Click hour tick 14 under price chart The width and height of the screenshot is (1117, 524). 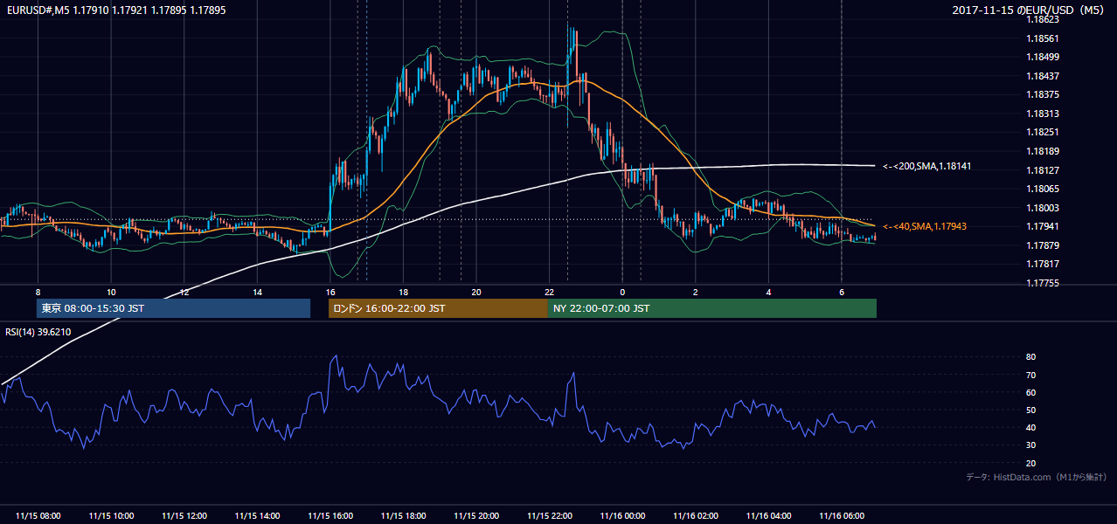coord(257,292)
